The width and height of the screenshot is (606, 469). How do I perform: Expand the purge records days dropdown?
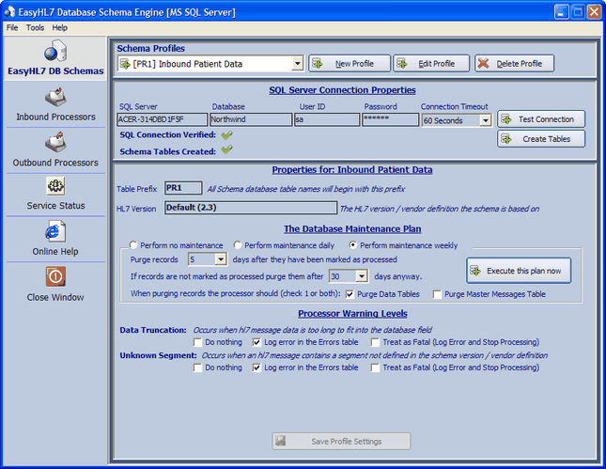(220, 259)
